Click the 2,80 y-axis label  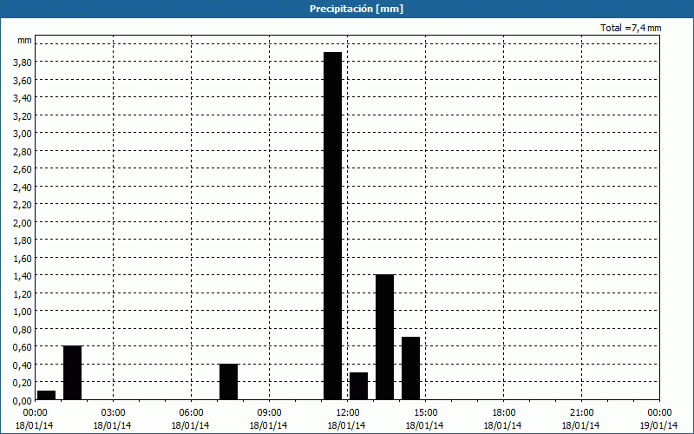point(23,151)
